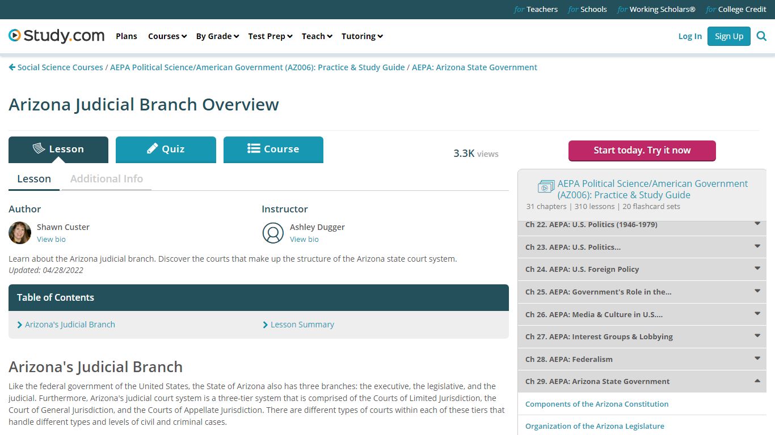Expand Ch 25 AEPA: Government's Role chapter
This screenshot has height=435, width=775.
pyautogui.click(x=642, y=292)
